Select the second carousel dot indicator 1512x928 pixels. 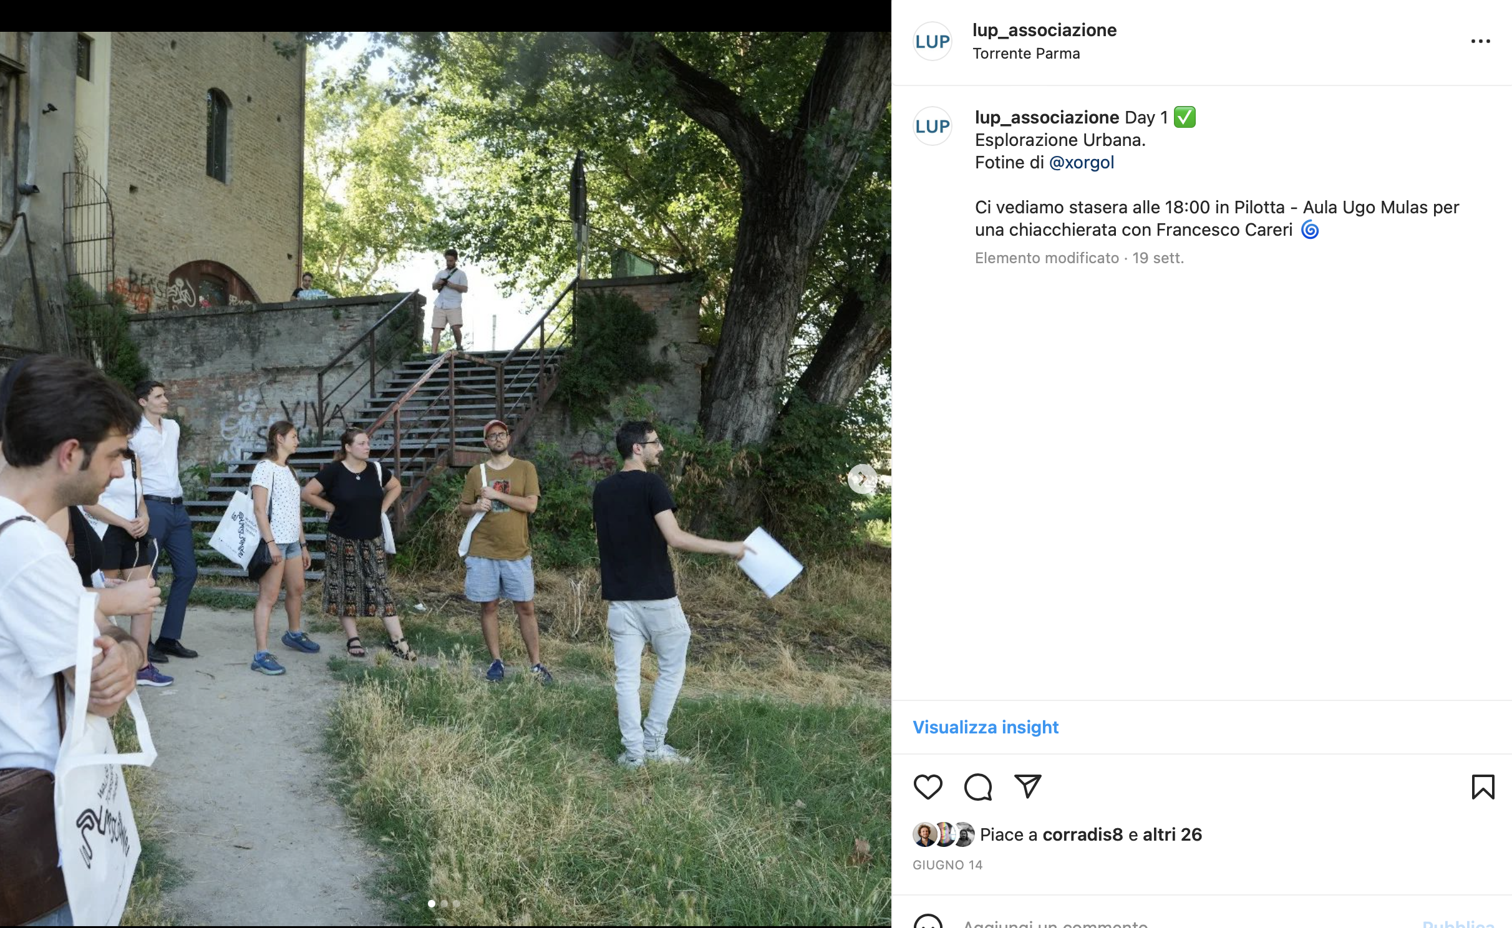click(x=444, y=903)
